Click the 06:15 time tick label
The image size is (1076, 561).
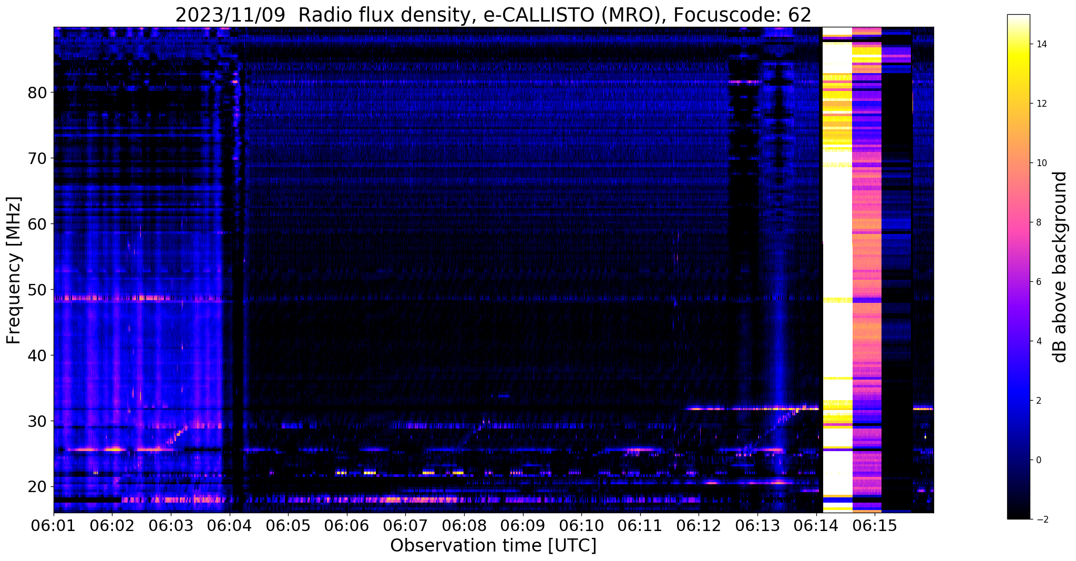pos(875,526)
